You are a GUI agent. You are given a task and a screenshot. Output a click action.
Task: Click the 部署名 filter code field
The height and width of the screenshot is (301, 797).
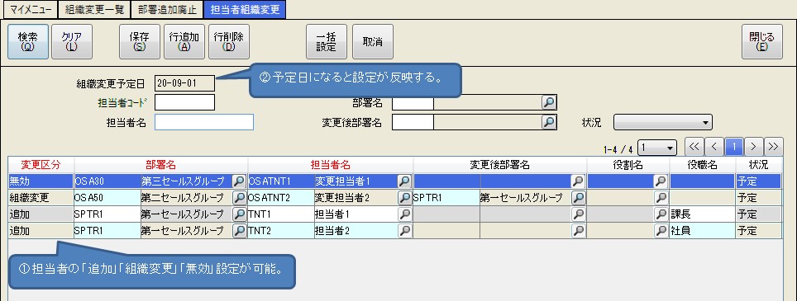(413, 103)
